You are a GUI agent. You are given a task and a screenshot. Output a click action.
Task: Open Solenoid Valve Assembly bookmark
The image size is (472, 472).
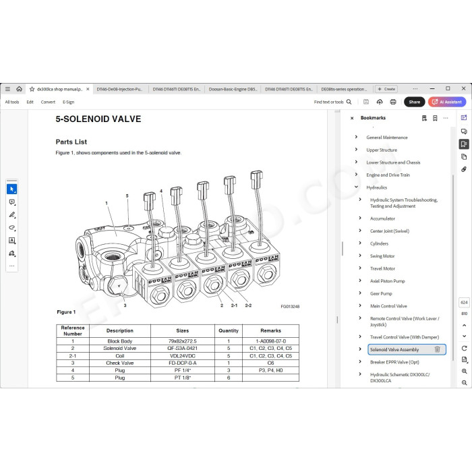click(x=394, y=349)
